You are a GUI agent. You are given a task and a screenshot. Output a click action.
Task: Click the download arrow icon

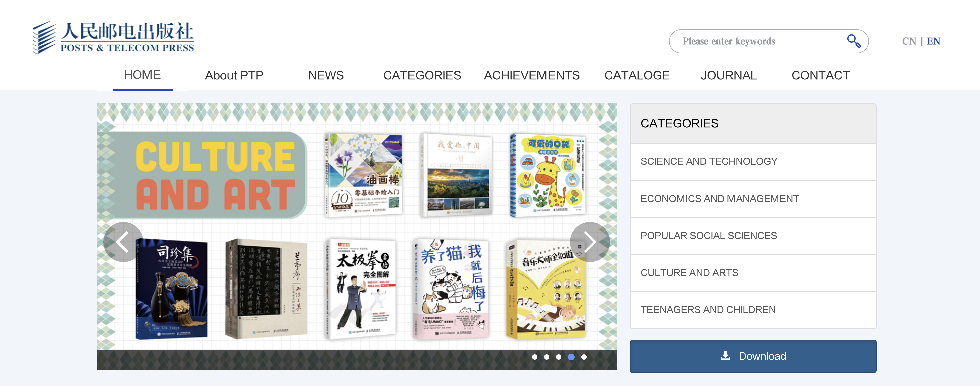click(725, 356)
